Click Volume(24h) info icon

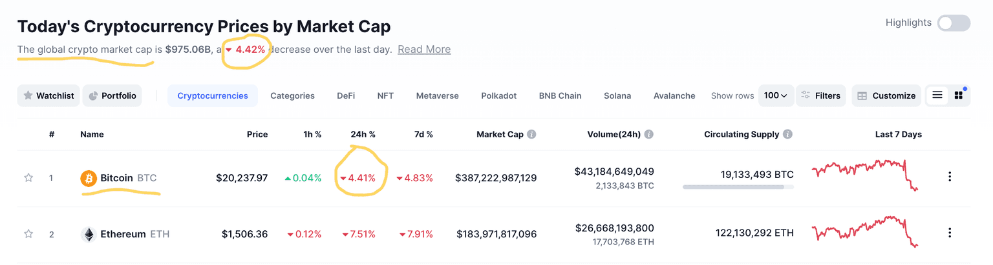click(648, 135)
